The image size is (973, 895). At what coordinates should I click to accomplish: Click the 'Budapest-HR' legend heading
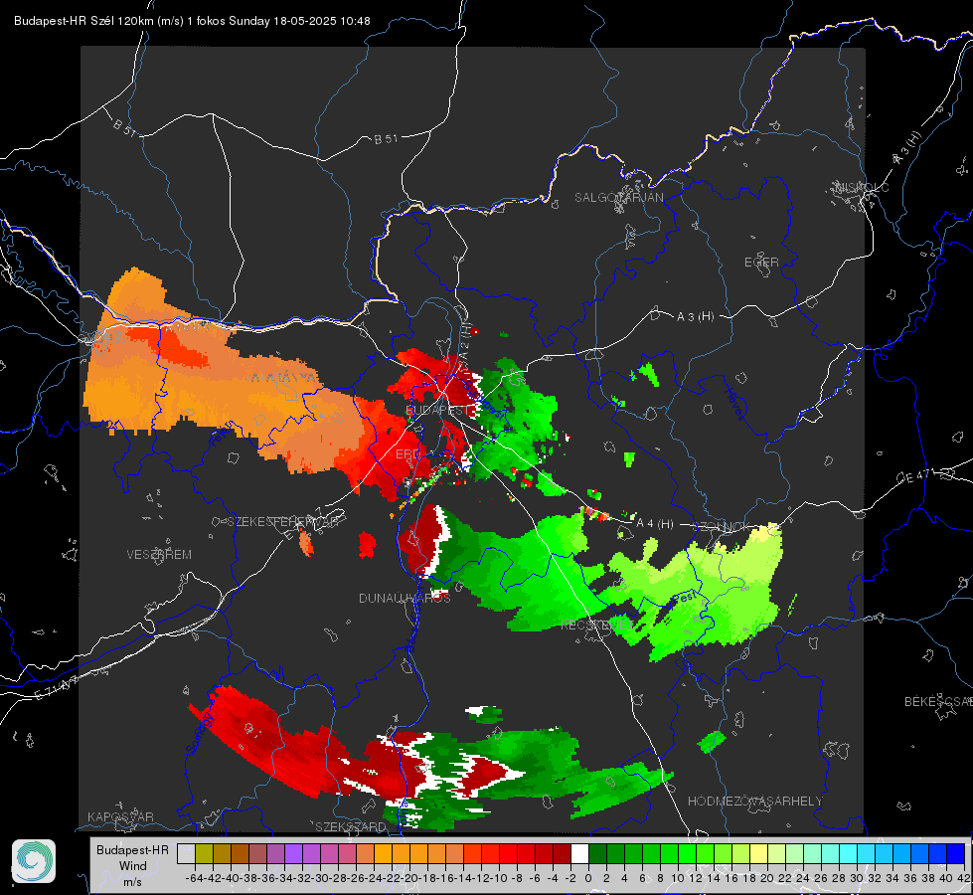132,849
